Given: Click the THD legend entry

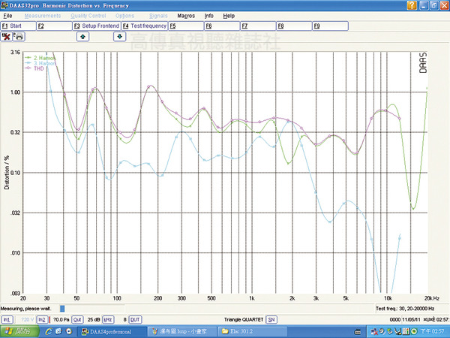Looking at the screenshot, I should (34, 68).
